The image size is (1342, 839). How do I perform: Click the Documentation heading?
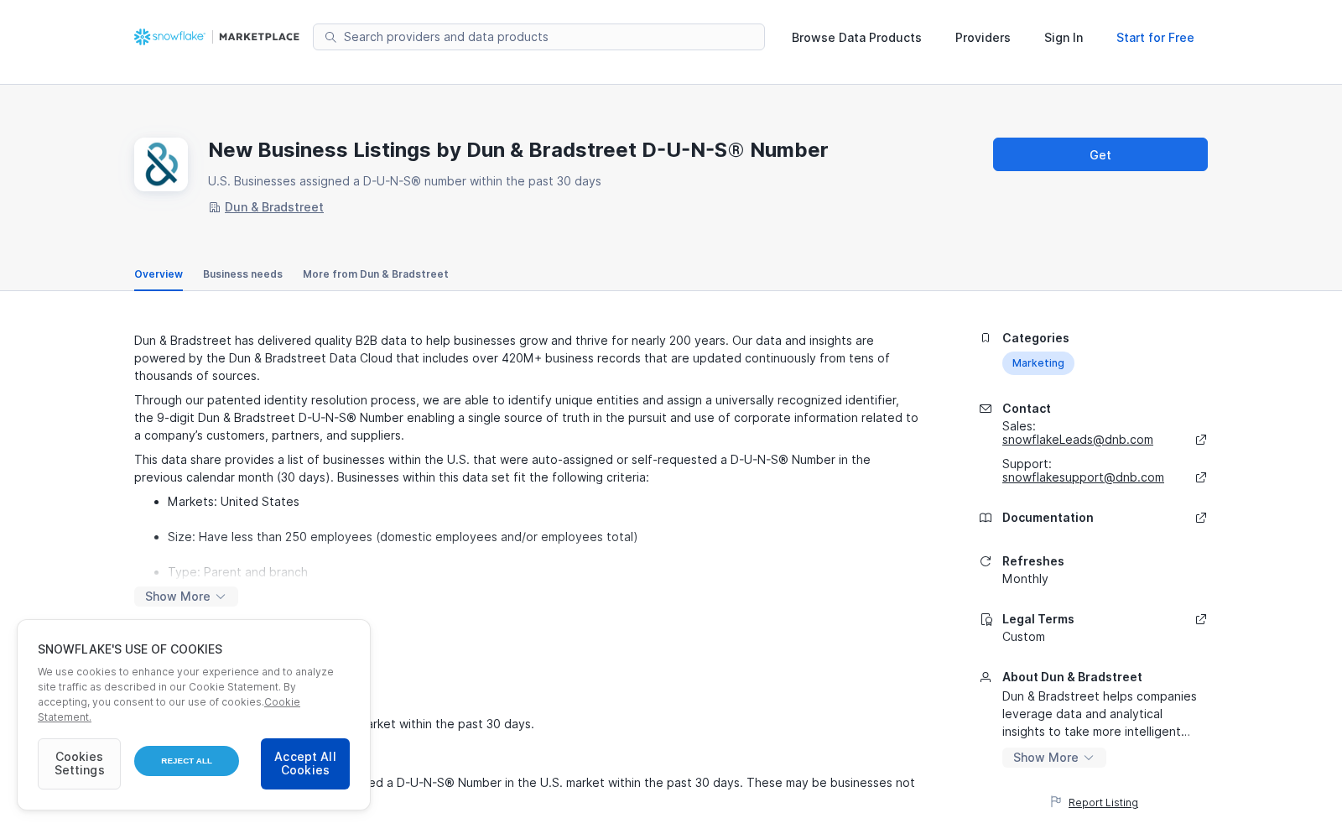(x=1048, y=518)
